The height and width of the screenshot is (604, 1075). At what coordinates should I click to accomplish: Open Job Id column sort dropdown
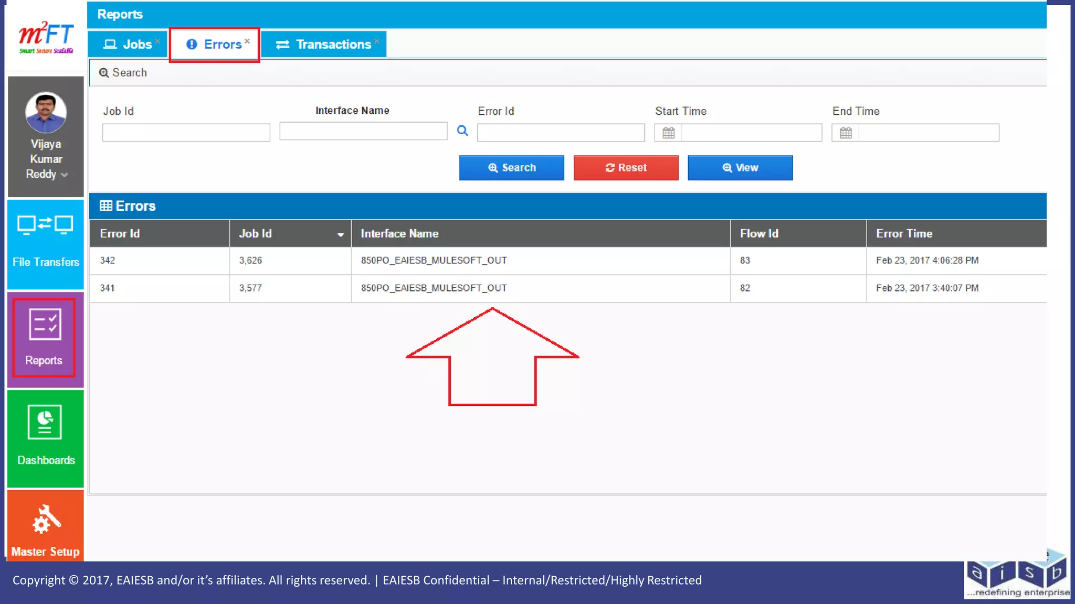click(x=340, y=234)
